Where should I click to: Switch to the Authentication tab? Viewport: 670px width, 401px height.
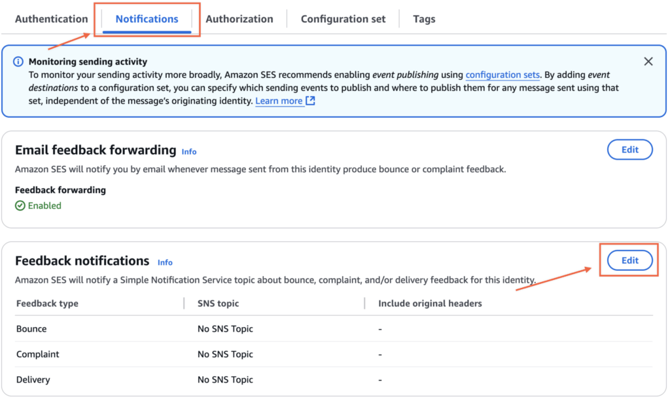pyautogui.click(x=51, y=19)
